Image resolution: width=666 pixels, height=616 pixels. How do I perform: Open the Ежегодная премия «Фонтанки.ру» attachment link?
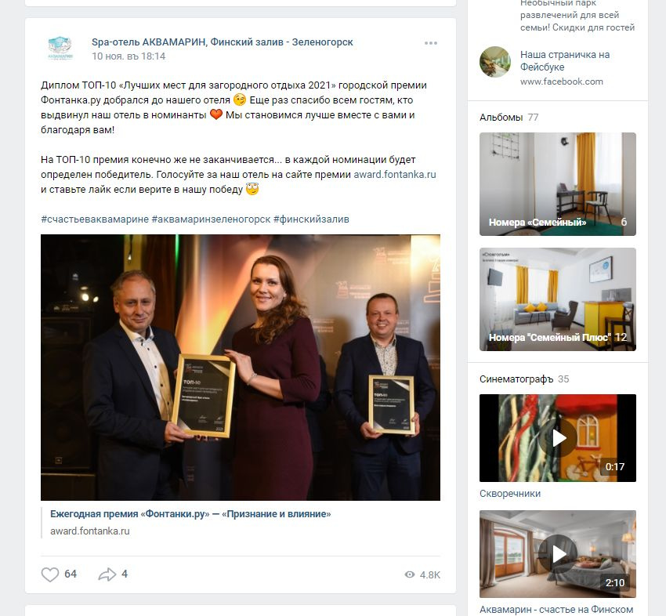pyautogui.click(x=190, y=514)
